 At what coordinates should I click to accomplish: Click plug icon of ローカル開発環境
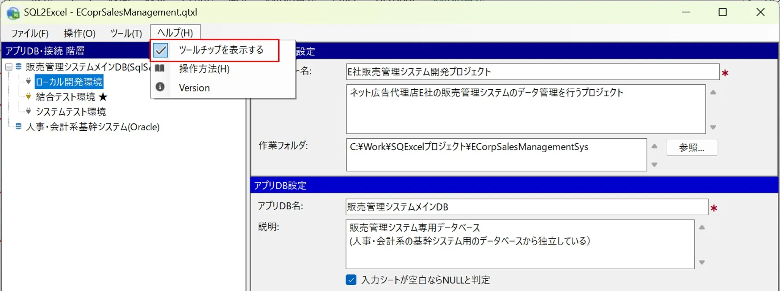[x=29, y=81]
